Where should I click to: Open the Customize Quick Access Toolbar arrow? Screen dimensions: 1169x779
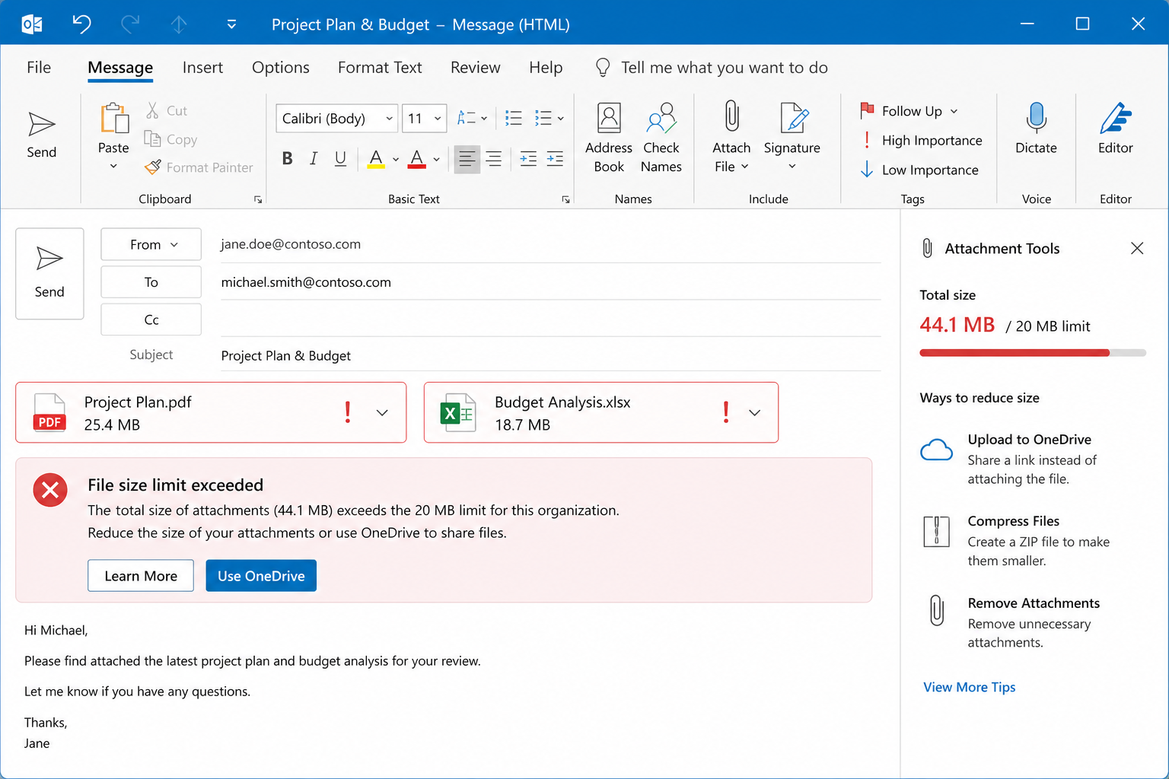pyautogui.click(x=231, y=24)
